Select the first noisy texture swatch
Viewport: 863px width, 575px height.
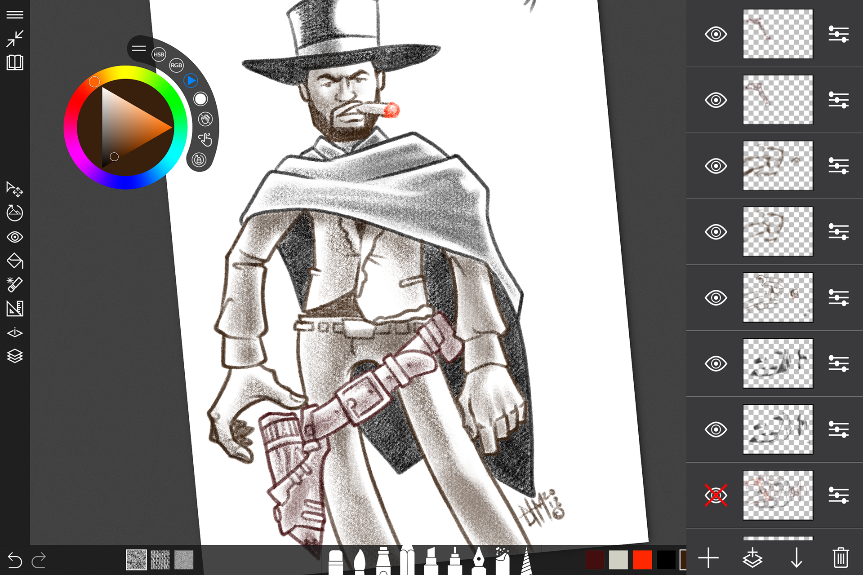136,560
